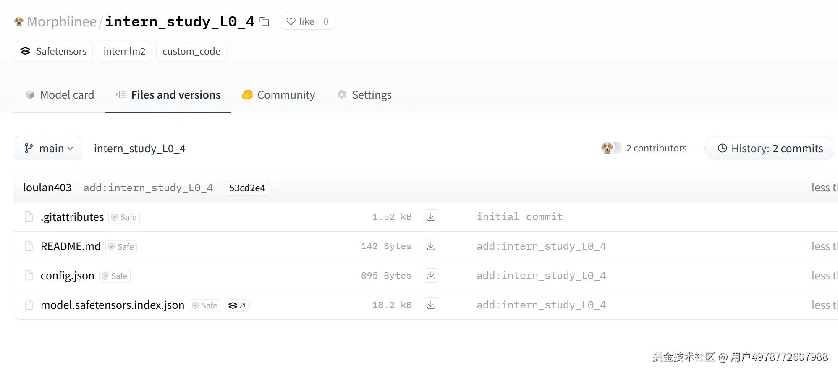
Task: Click the README.md file icon
Action: (x=29, y=246)
